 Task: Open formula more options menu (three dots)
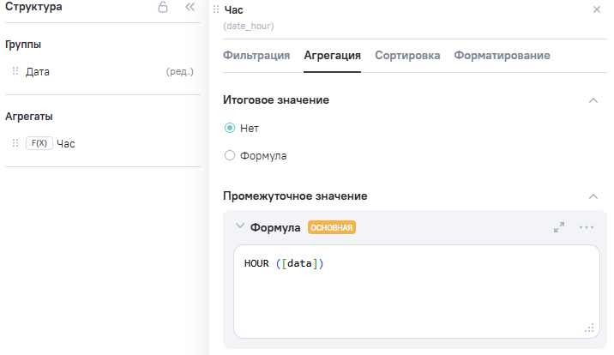tap(587, 227)
